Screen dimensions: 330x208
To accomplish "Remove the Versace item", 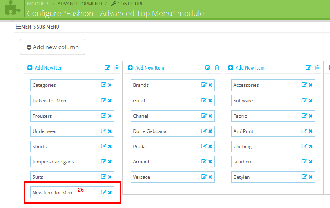I will pos(210,177).
